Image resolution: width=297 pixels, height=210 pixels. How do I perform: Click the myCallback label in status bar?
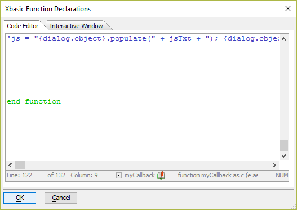(140, 175)
